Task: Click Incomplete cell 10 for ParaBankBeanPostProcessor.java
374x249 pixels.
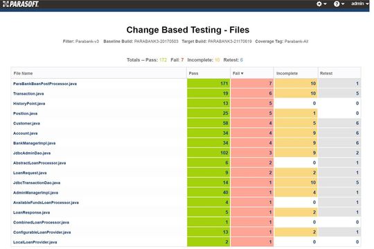Action: 296,84
